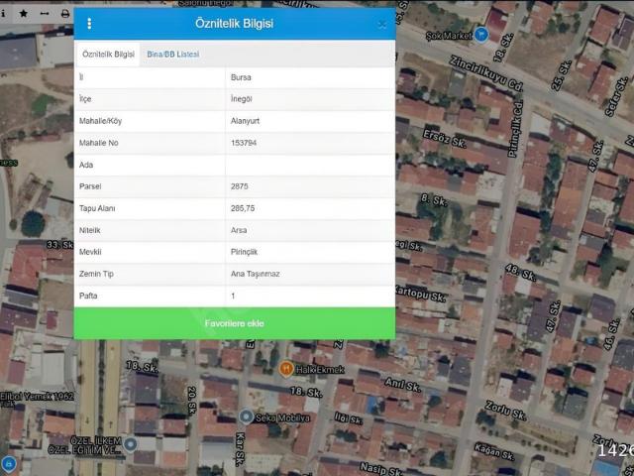Open the Bina/BB Listesi tab

[173, 55]
